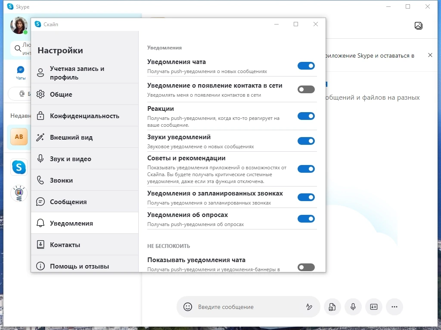This screenshot has width=441, height=330.
Task: Open the profile avatar in the Skype main window
Action: tap(19, 25)
